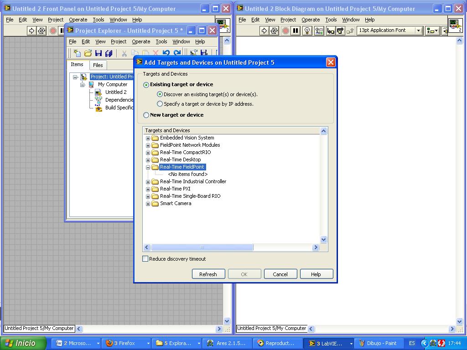Switch to Files tab in Project Explorer
The width and height of the screenshot is (467, 350).
point(98,65)
